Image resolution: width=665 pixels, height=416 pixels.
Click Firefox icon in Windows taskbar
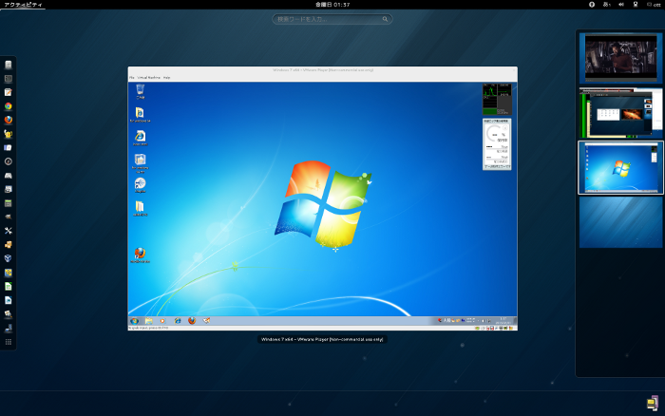(x=191, y=321)
